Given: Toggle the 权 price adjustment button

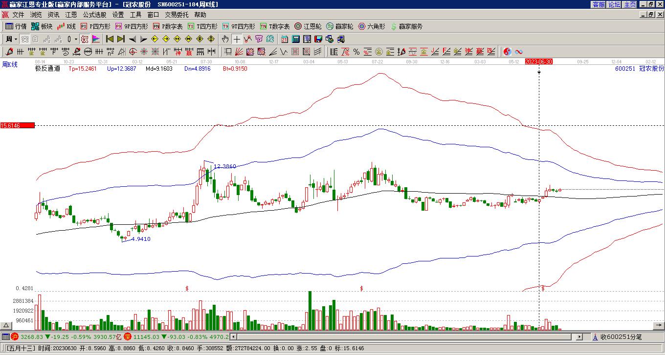Looking at the screenshot, I should coord(85,39).
